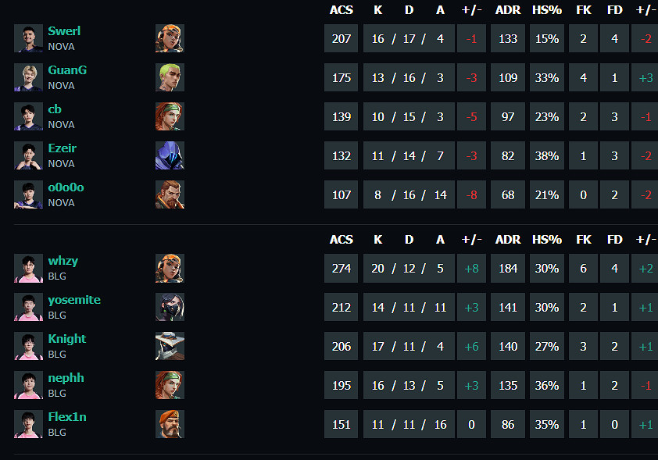
Task: Open the whzy player profile link
Action: (63, 261)
